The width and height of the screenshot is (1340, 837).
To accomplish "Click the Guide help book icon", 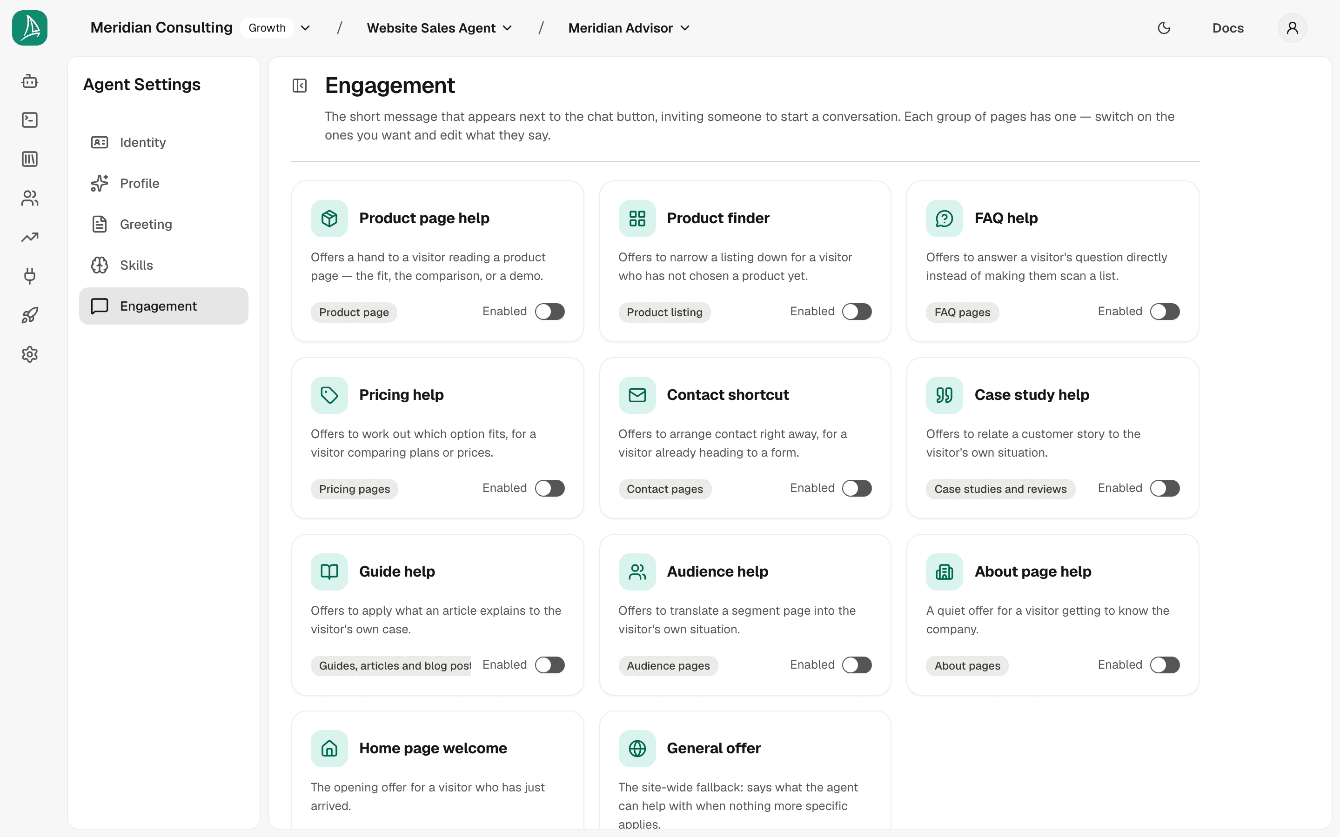I will pyautogui.click(x=329, y=572).
